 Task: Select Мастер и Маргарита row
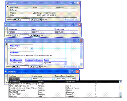(x=64, y=90)
